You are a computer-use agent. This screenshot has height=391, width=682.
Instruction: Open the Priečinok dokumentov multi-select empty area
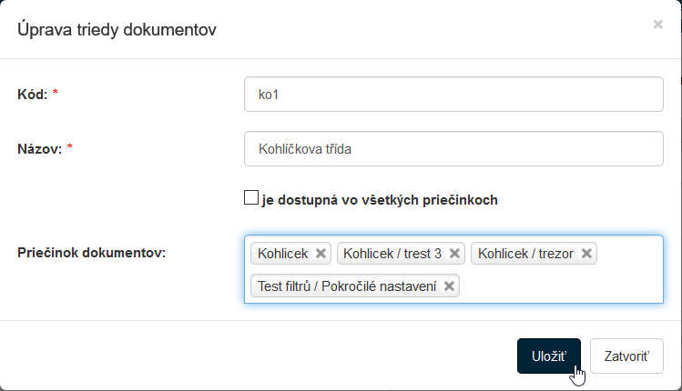[560, 286]
